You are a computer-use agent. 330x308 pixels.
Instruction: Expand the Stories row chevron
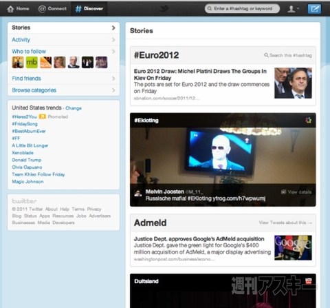tap(113, 28)
